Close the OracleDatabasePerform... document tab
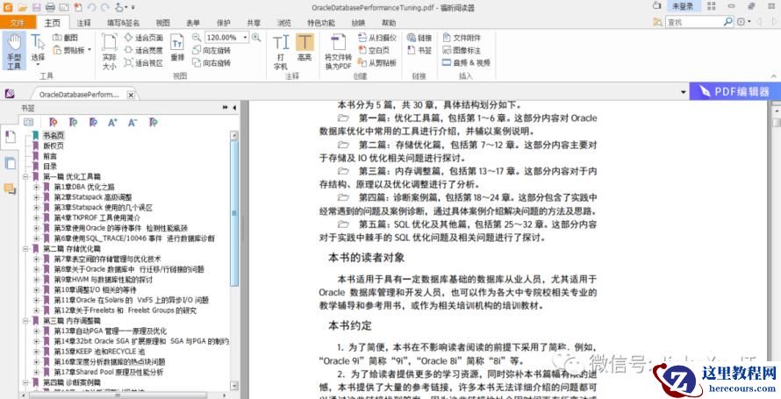 131,95
